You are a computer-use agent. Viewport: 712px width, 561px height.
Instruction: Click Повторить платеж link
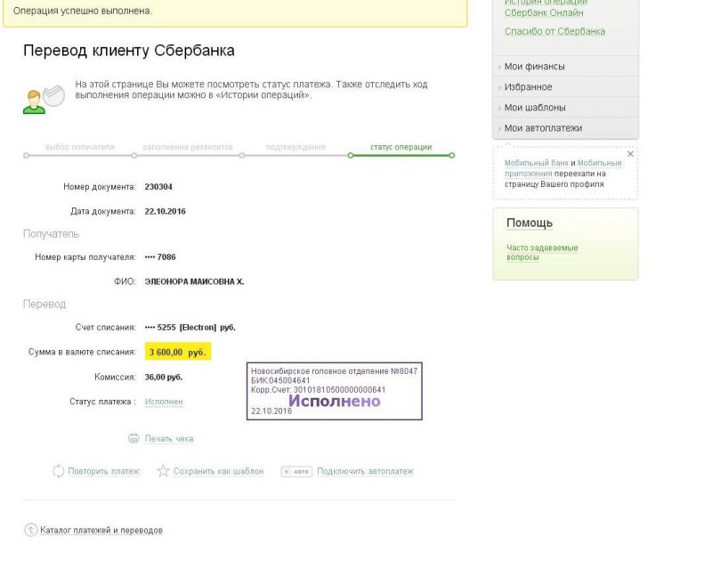[103, 471]
